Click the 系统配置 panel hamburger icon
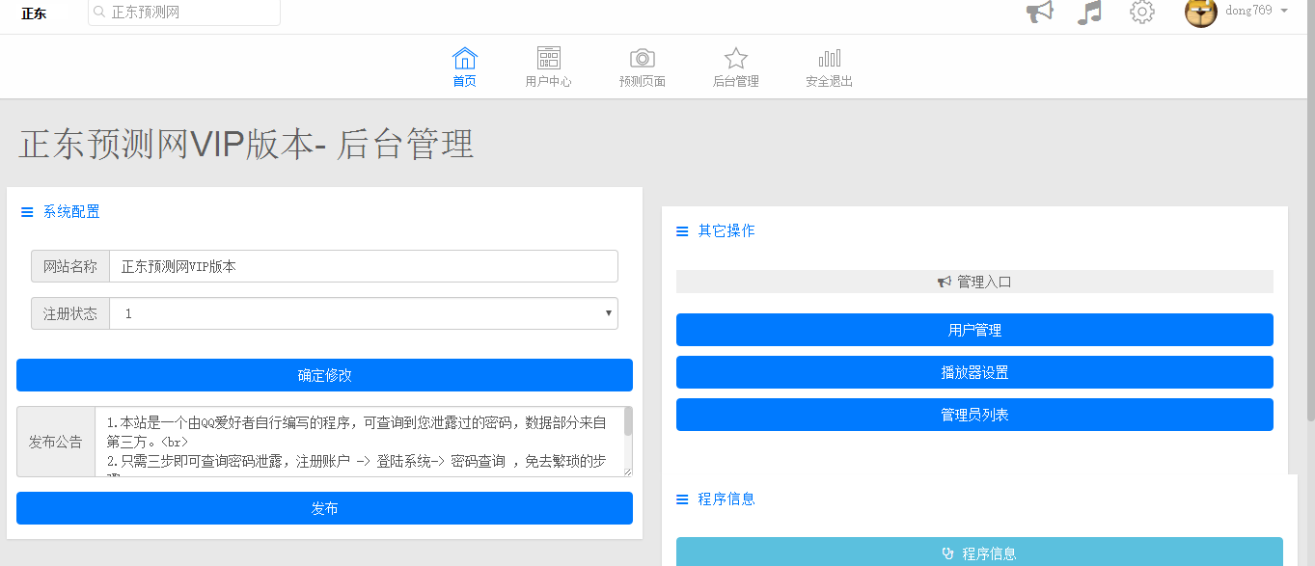The width and height of the screenshot is (1315, 566). coord(27,211)
